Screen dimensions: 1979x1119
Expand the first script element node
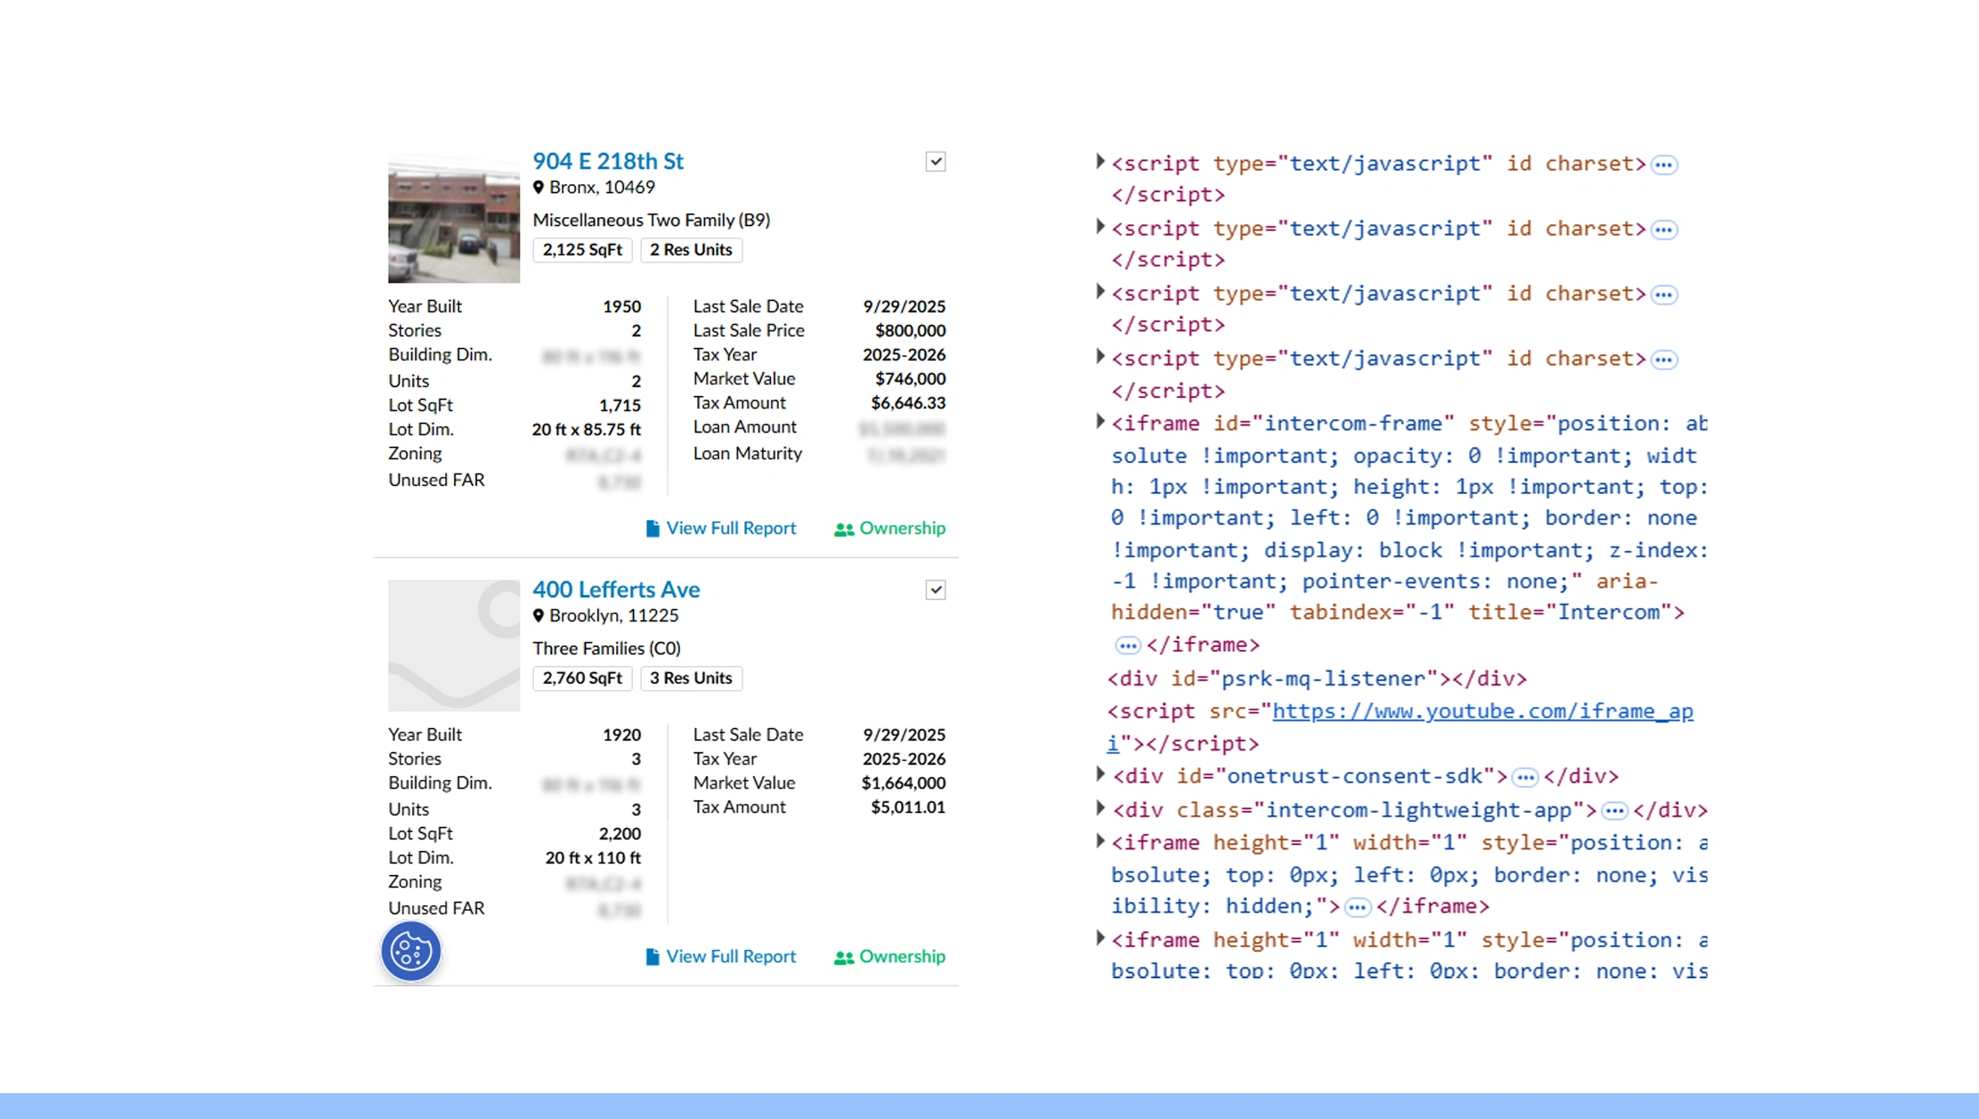(x=1100, y=162)
